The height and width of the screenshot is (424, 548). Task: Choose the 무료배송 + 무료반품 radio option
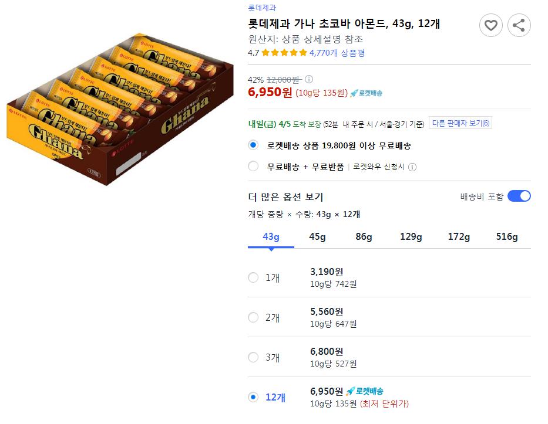click(x=253, y=167)
